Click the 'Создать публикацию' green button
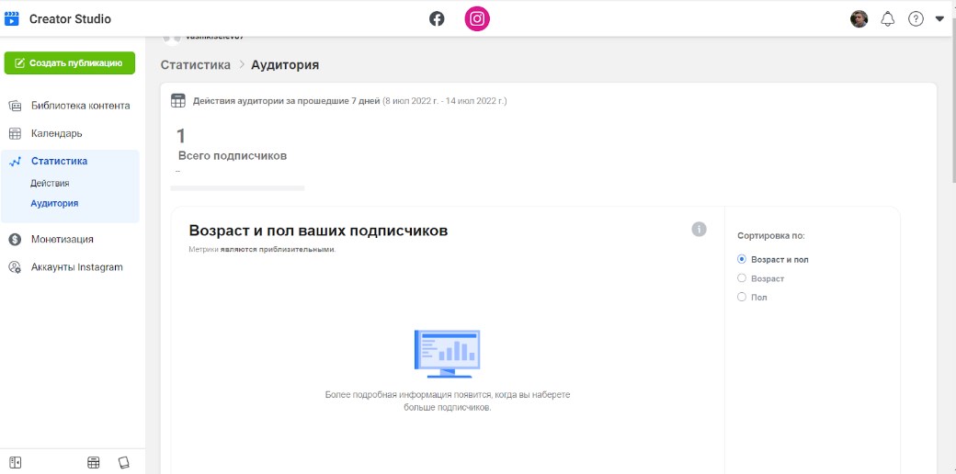This screenshot has height=474, width=956. [x=70, y=63]
